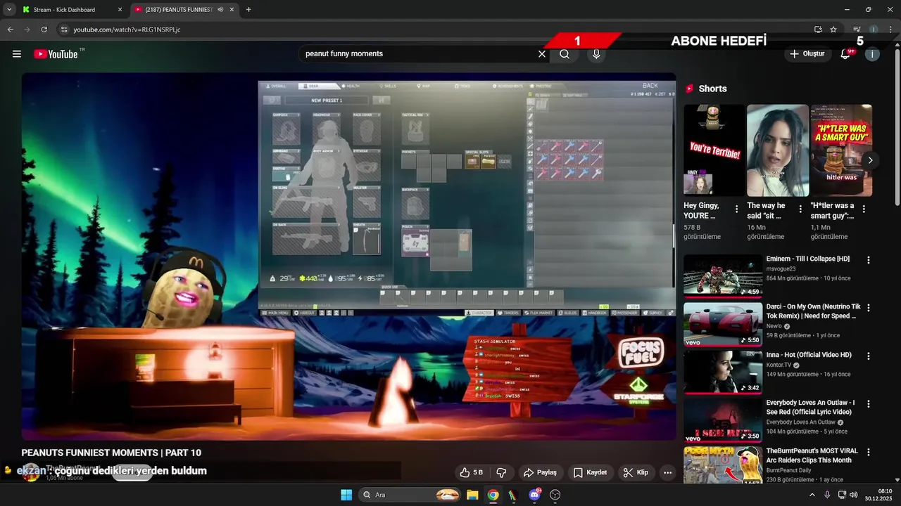901x506 pixels.
Task: Open Everybody Loves An Outlaw video title
Action: click(810, 408)
